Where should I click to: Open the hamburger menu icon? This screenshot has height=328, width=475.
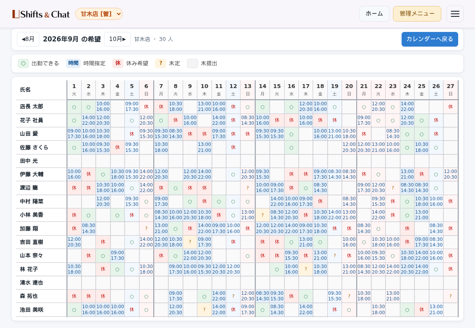click(x=455, y=14)
